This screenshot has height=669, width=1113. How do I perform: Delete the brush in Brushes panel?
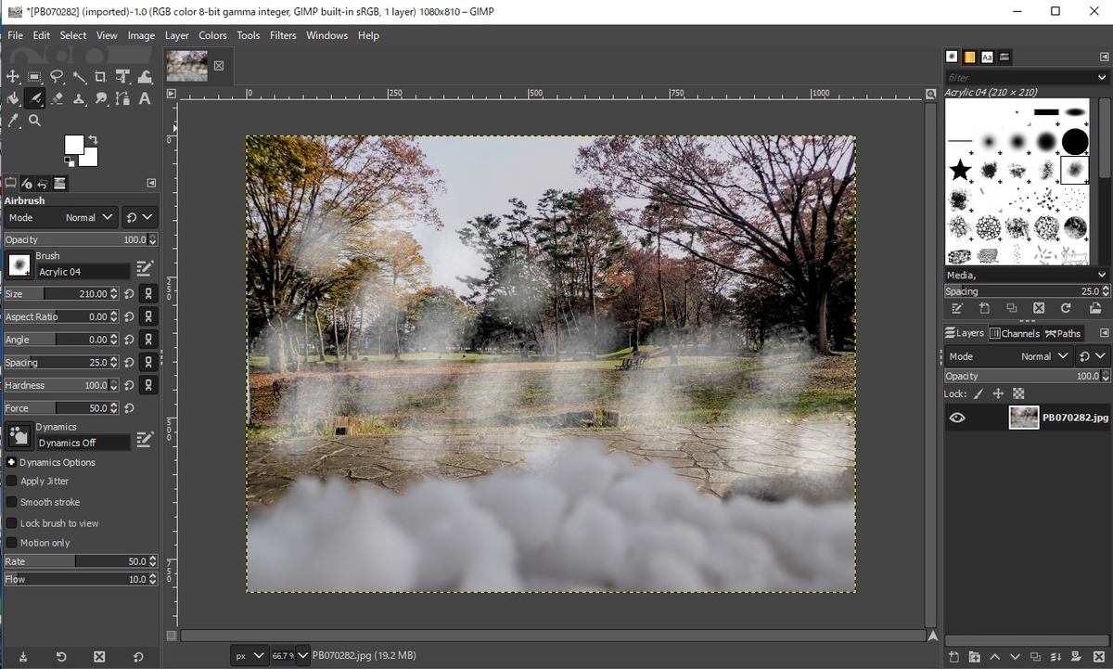coord(1039,308)
